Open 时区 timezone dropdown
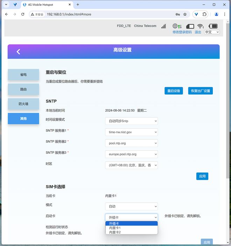Image resolution: width=231 pixels, height=246 pixels. 132,165
